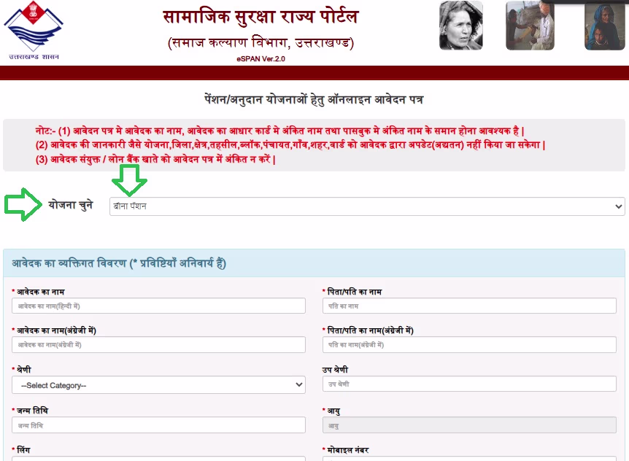Open the first header photo of elderly woman
This screenshot has height=461, width=629.
(x=460, y=26)
